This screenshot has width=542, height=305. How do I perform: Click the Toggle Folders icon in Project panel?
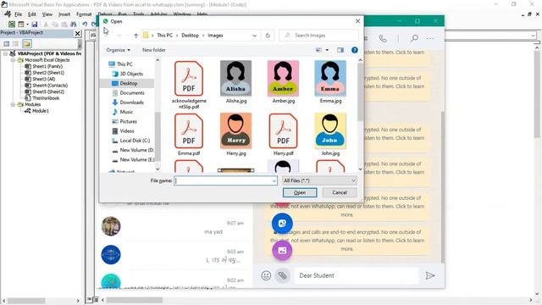pyautogui.click(x=26, y=43)
